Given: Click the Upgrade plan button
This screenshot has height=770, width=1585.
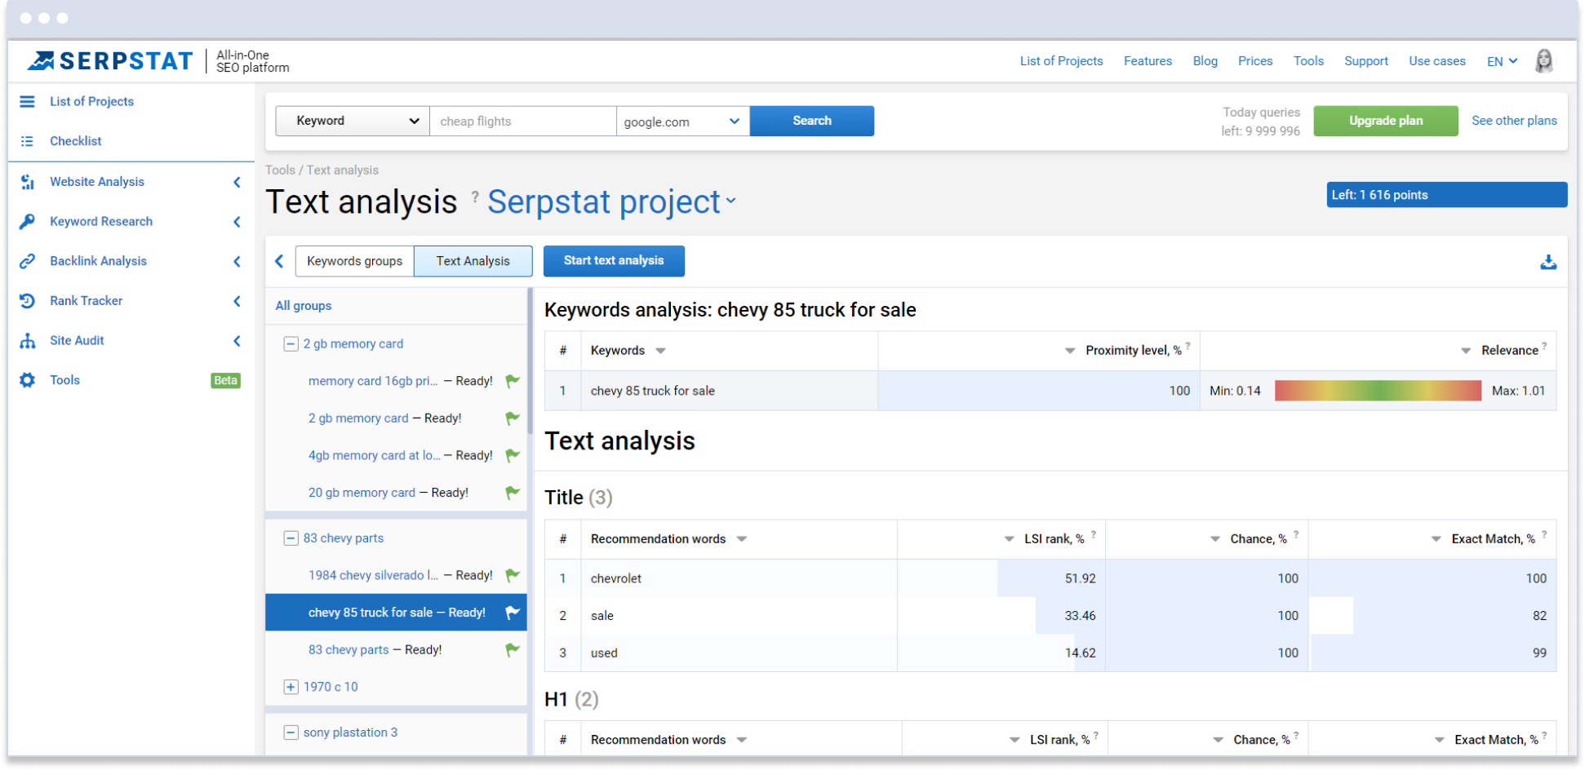Looking at the screenshot, I should click(1386, 121).
